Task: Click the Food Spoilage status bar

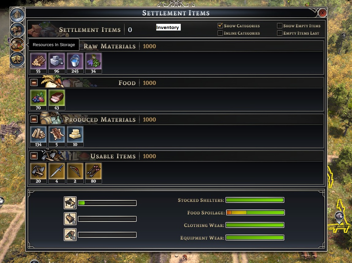Action: click(255, 212)
